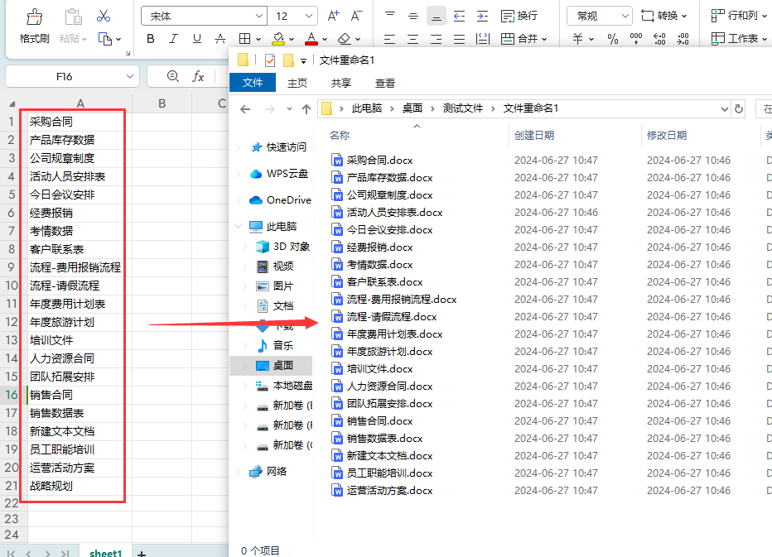The width and height of the screenshot is (772, 557).
Task: Open the 文件 tab in Explorer
Action: click(253, 83)
